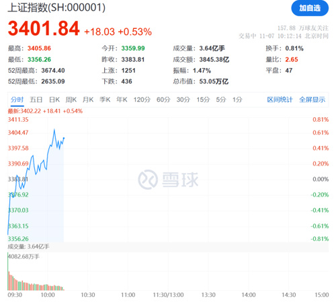Click the 0.00% percent axis label
The image size is (336, 303).
(x=321, y=179)
